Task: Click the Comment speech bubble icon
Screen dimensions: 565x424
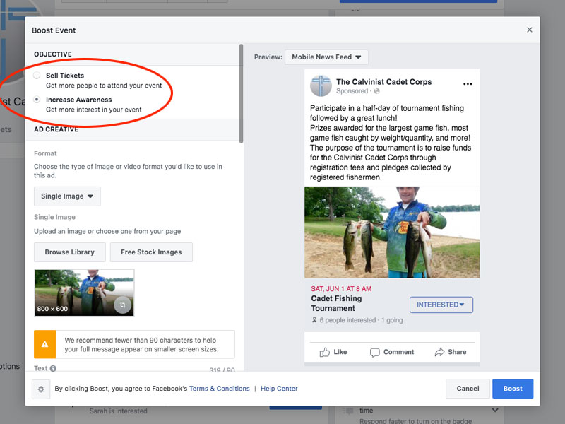Action: (x=375, y=352)
